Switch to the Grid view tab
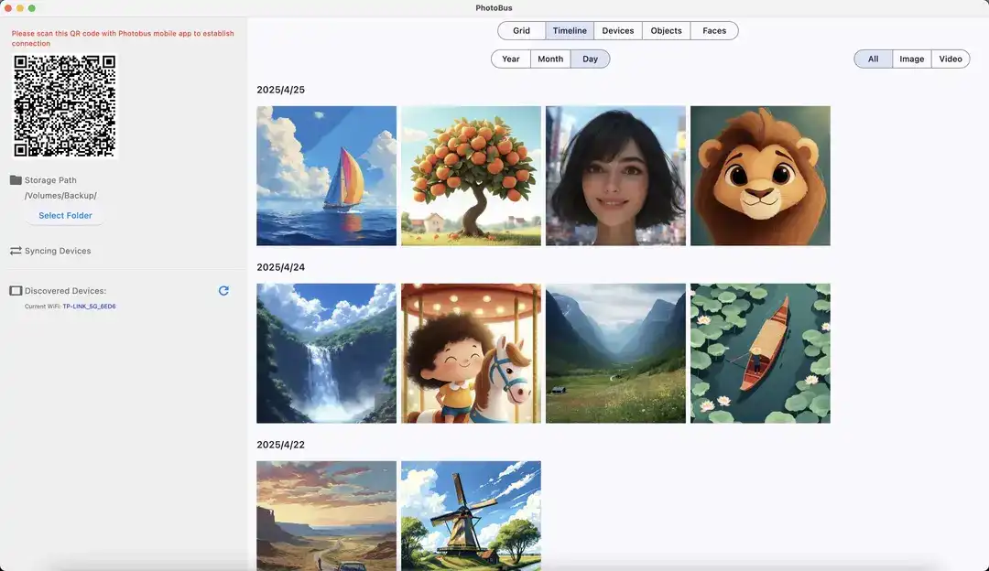This screenshot has width=989, height=571. tap(522, 30)
